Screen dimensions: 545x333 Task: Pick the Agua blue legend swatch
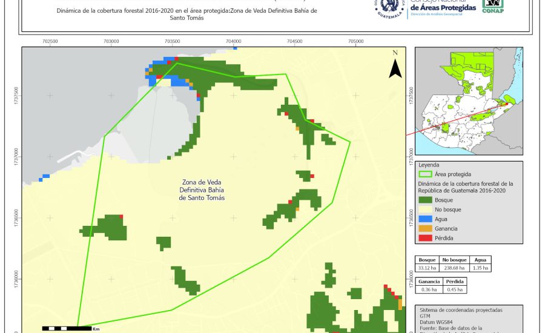pyautogui.click(x=425, y=219)
